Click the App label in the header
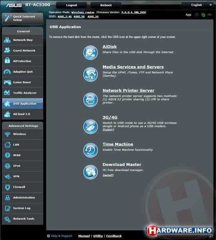The height and width of the screenshot is (240, 216). pyautogui.click(x=188, y=15)
